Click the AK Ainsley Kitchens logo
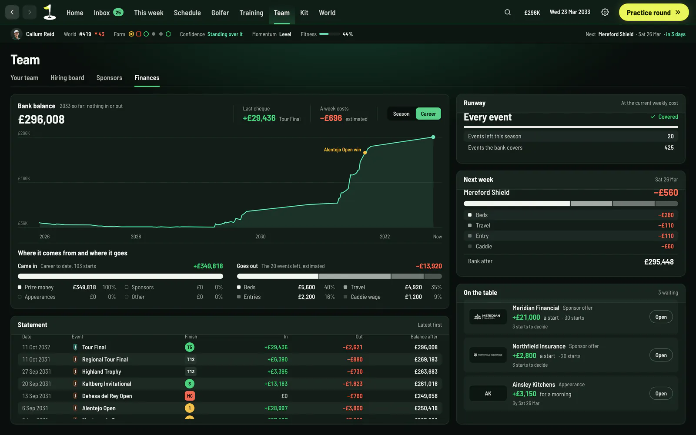This screenshot has width=696, height=435. pos(488,393)
